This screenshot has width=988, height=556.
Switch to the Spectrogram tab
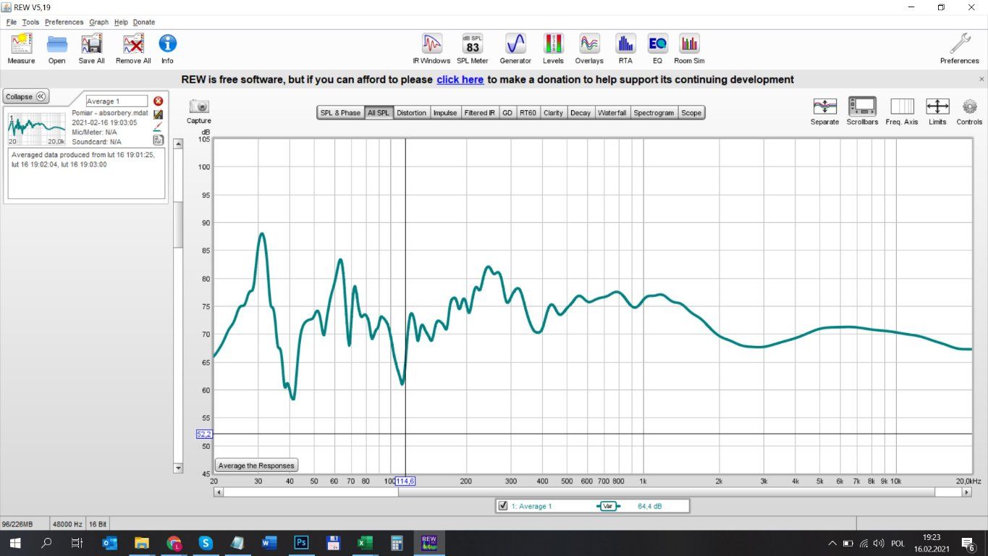tap(654, 113)
